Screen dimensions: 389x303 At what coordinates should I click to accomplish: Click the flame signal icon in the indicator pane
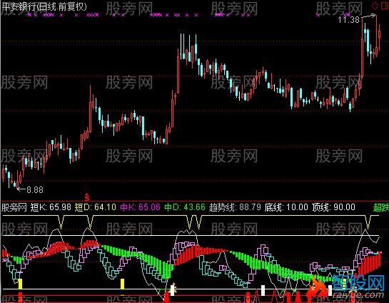pos(318,286)
